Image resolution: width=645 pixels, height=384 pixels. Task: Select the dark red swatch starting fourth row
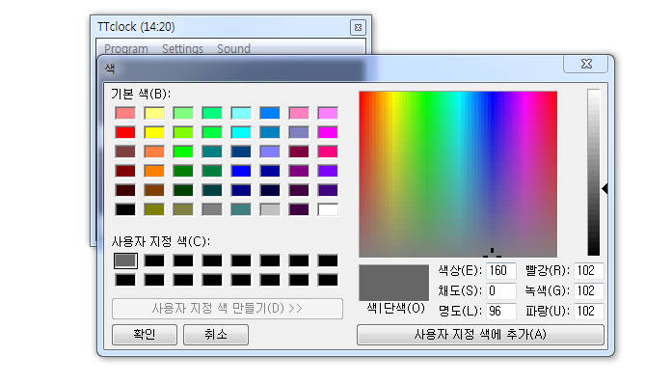coord(125,171)
